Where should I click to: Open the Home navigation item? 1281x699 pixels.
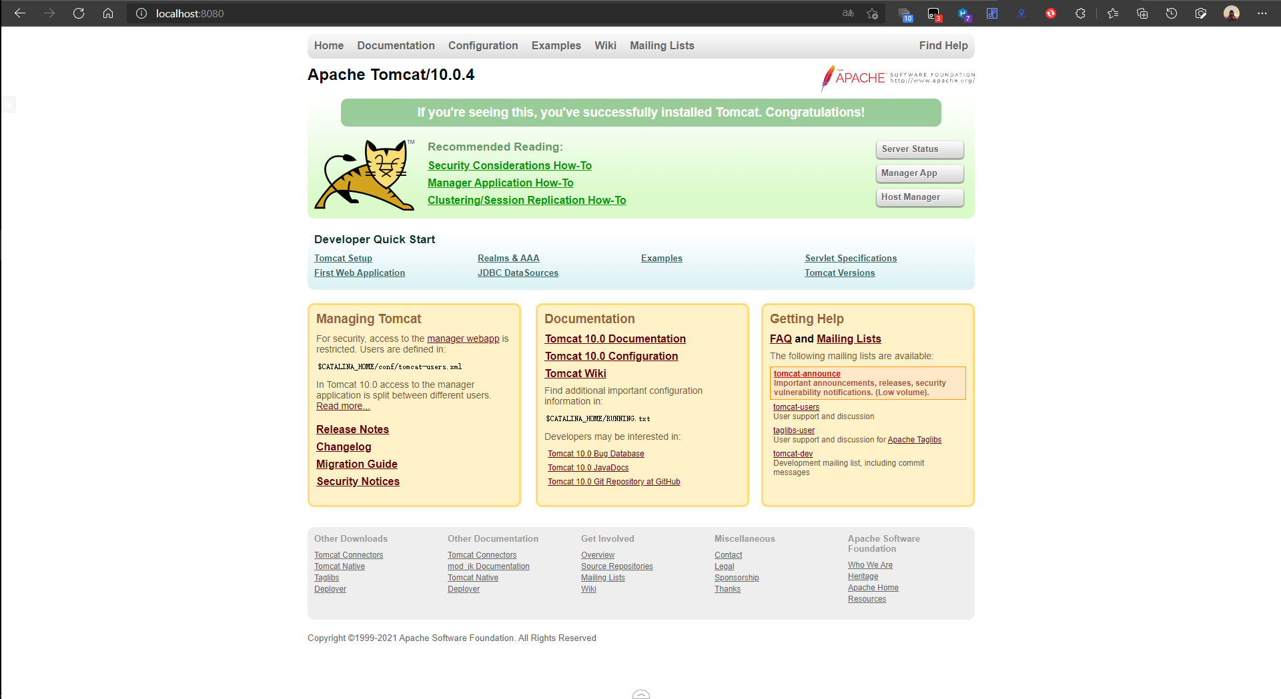(x=329, y=45)
